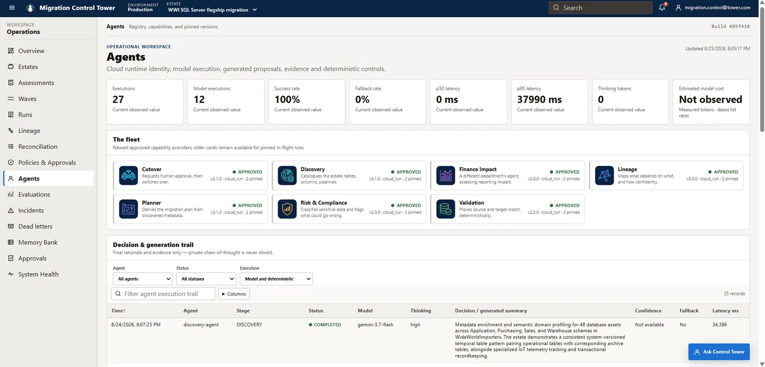765x367 pixels.
Task: Click the Confidence column header
Action: pyautogui.click(x=648, y=311)
